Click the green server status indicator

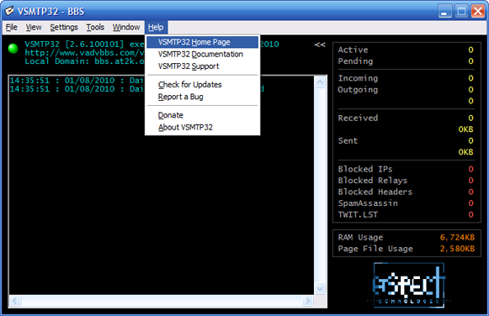pyautogui.click(x=13, y=49)
